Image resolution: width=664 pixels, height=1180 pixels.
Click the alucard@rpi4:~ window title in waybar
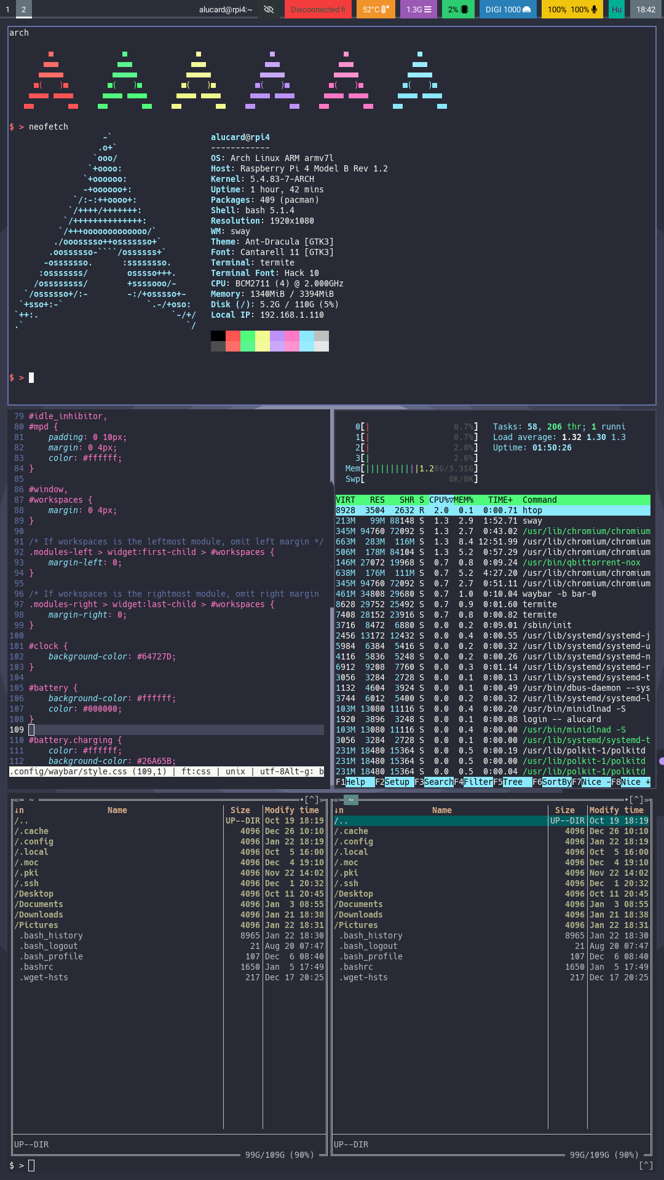[226, 9]
